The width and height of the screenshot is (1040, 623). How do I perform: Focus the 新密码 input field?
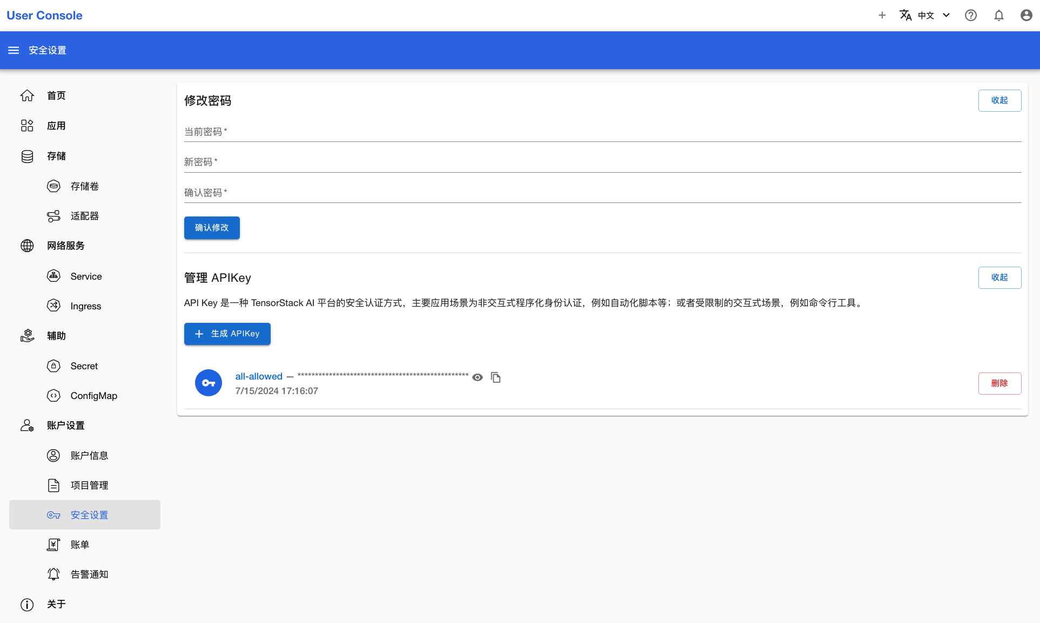click(x=602, y=162)
